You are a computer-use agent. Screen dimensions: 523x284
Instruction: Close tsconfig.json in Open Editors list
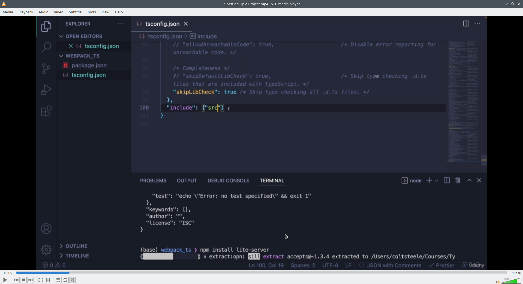coord(71,46)
